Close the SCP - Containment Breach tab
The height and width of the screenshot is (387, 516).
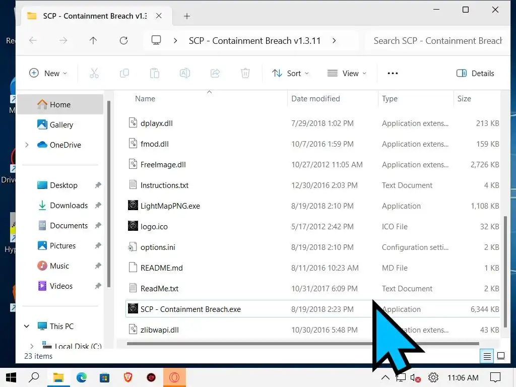click(x=159, y=16)
